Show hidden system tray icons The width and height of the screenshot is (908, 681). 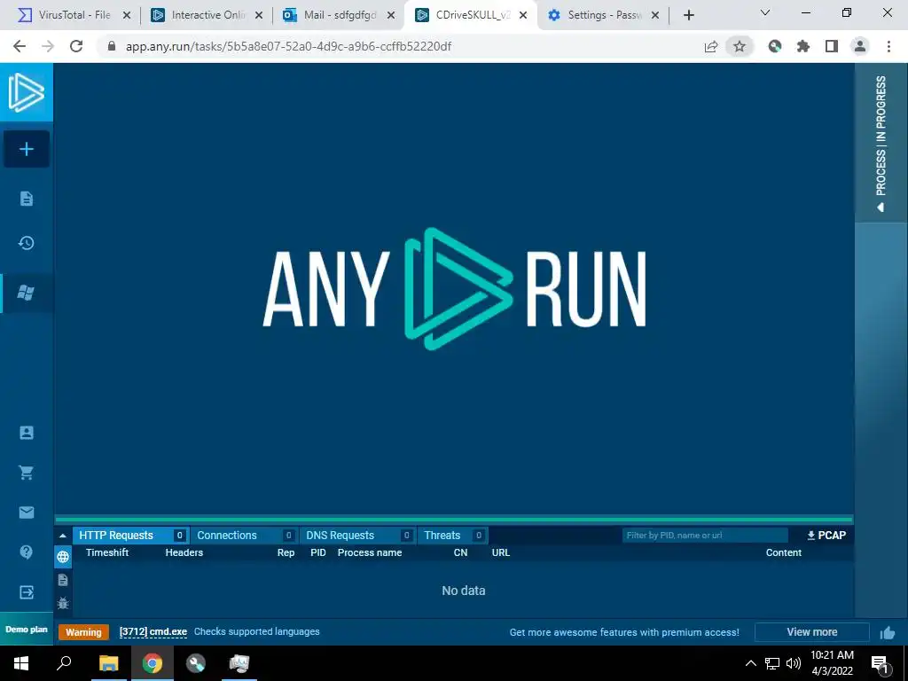point(750,663)
